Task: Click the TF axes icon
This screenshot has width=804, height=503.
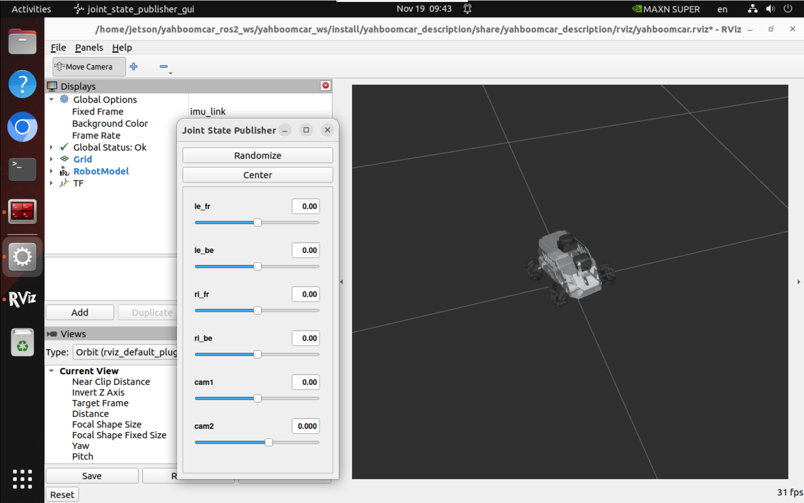Action: click(x=64, y=183)
